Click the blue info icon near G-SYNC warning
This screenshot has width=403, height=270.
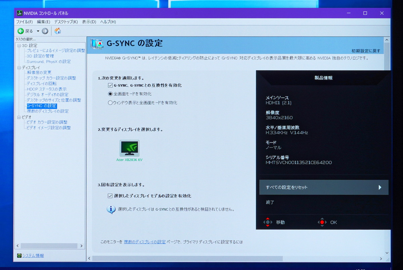pos(111,209)
